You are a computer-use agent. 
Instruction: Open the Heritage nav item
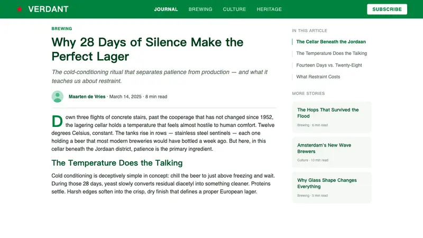click(x=269, y=9)
